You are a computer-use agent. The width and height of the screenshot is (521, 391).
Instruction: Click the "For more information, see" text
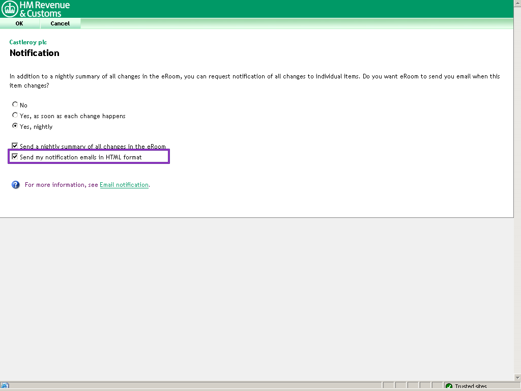click(x=61, y=185)
